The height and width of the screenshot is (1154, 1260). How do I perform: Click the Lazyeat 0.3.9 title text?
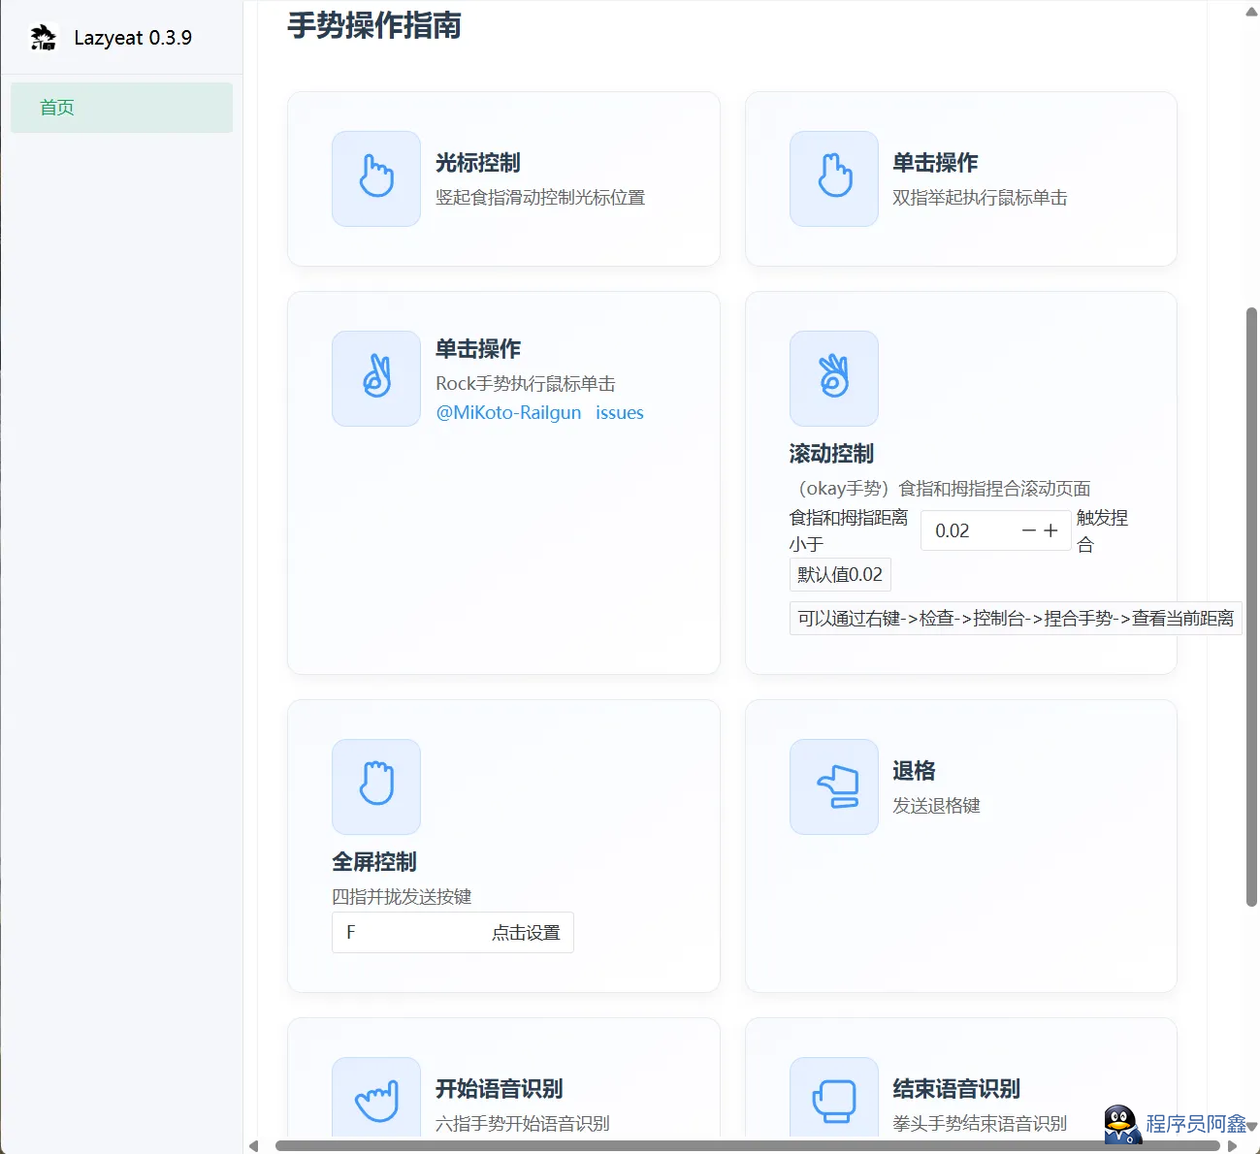[x=133, y=38]
